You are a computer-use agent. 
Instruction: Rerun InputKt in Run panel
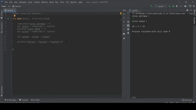click(x=124, y=14)
